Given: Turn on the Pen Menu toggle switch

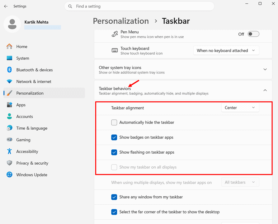Looking at the screenshot, I should pos(253,34).
